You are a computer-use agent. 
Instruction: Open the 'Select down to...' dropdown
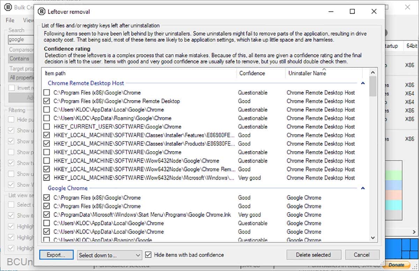coord(109,255)
